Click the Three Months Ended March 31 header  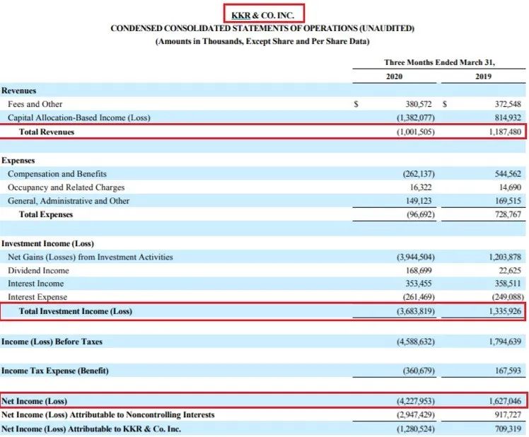438,62
